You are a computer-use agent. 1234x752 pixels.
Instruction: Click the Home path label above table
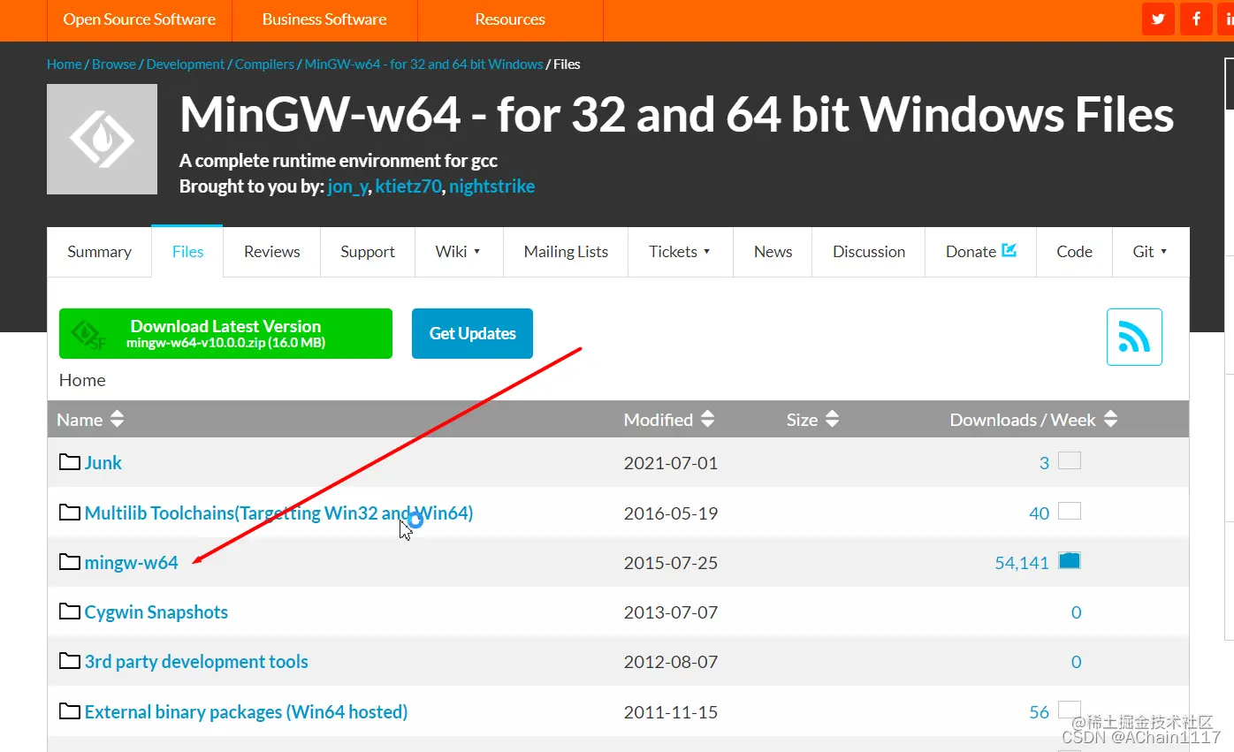pos(82,380)
